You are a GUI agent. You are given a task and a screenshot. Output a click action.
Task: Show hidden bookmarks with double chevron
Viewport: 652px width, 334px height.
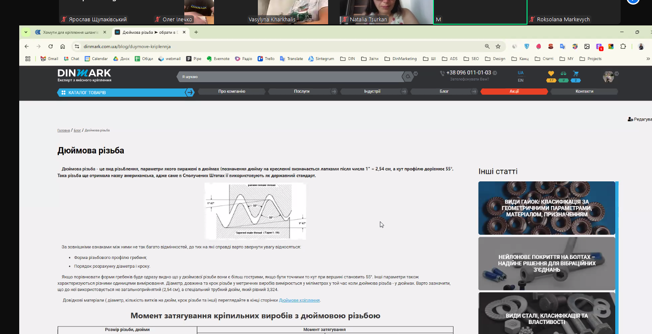[648, 59]
